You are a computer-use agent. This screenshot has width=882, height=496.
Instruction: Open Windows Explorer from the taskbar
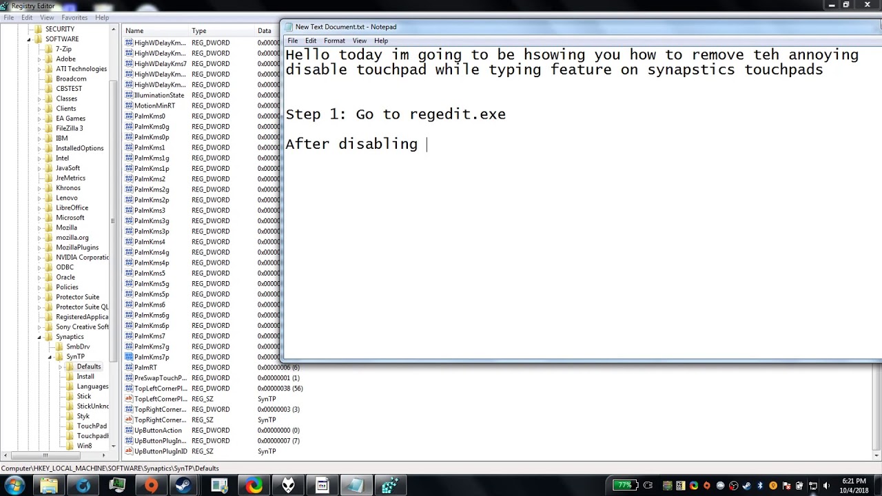click(49, 486)
